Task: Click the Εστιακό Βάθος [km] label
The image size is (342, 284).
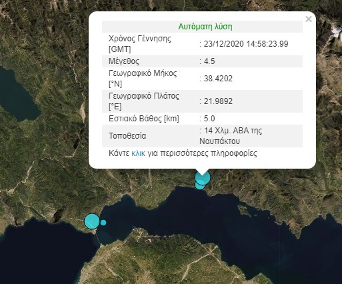Action: pyautogui.click(x=144, y=119)
